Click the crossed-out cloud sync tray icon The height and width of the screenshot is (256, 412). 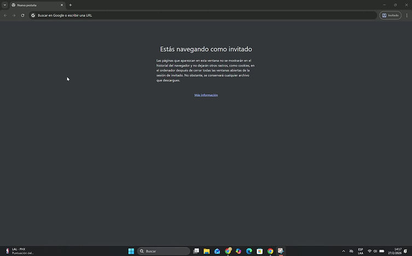click(351, 251)
